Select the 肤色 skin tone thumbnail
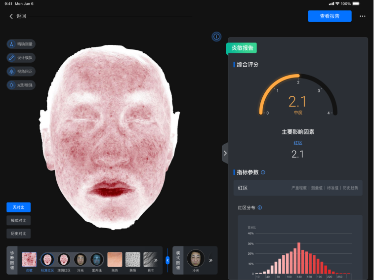Viewport: 374px width, 280px height. pyautogui.click(x=115, y=259)
